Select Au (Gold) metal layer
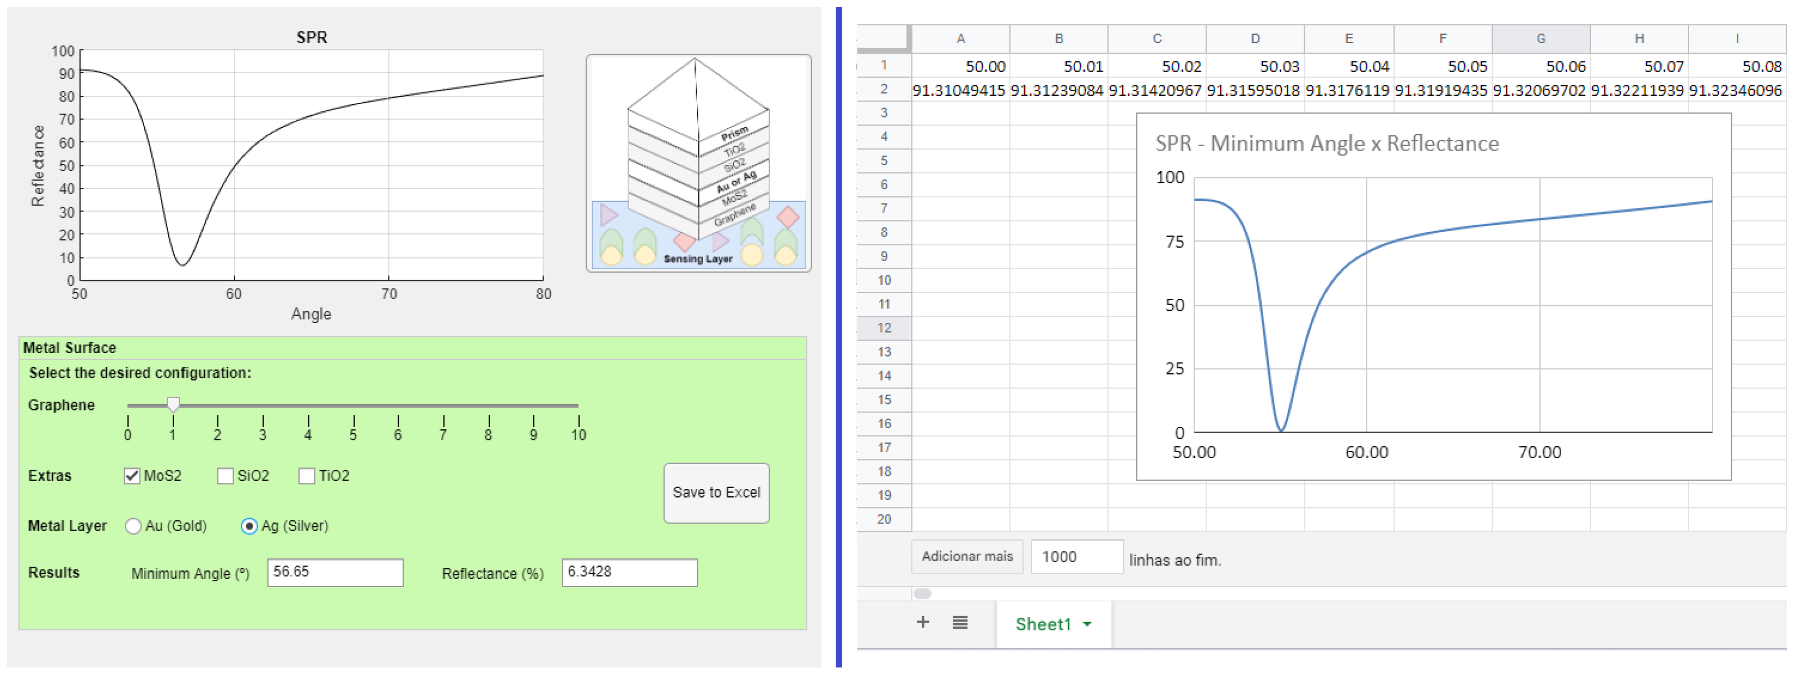The height and width of the screenshot is (678, 1795). tap(133, 526)
